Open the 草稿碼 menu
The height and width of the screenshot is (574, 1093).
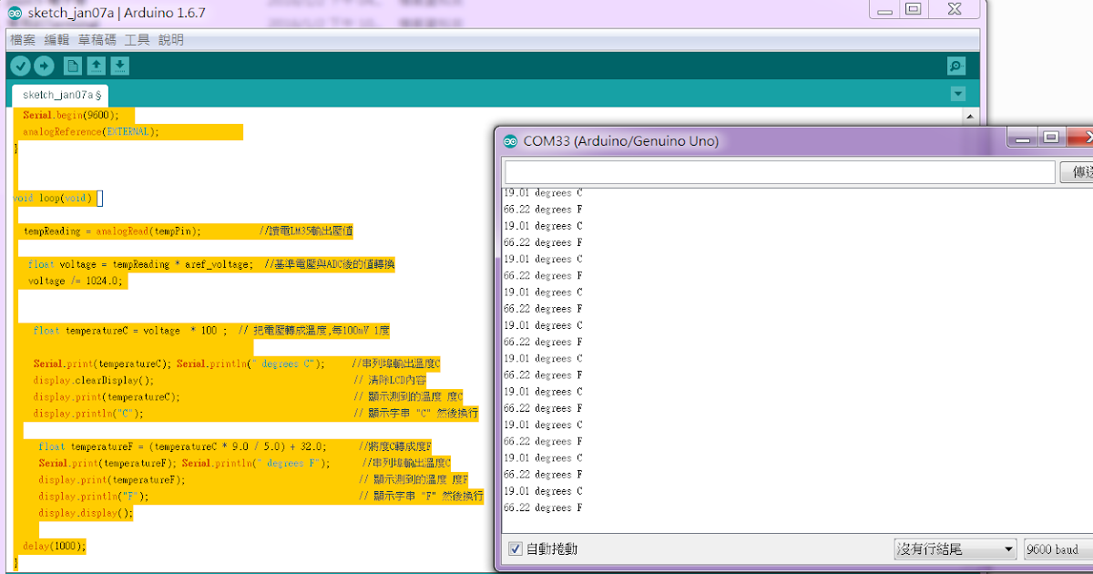[x=97, y=40]
